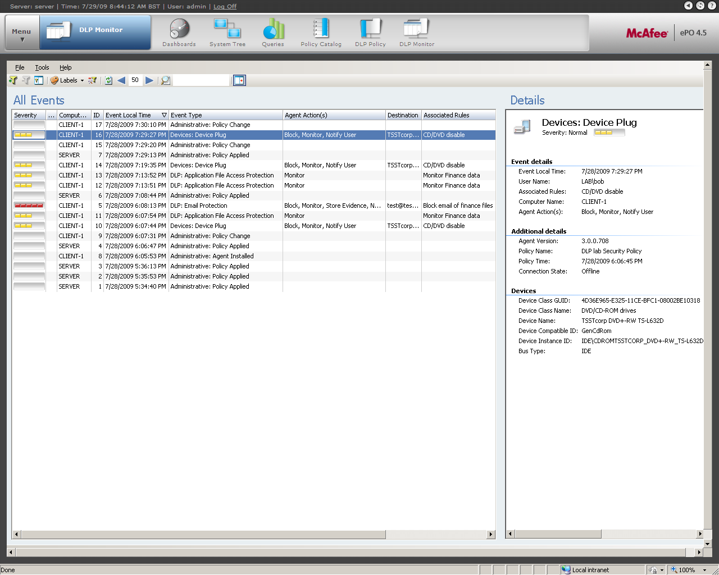Open the Policy Catalog
This screenshot has height=575, width=719.
pos(321,33)
